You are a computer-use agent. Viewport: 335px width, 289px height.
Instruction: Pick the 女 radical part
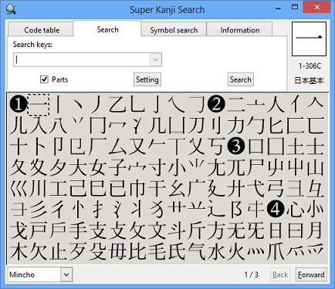coord(98,167)
